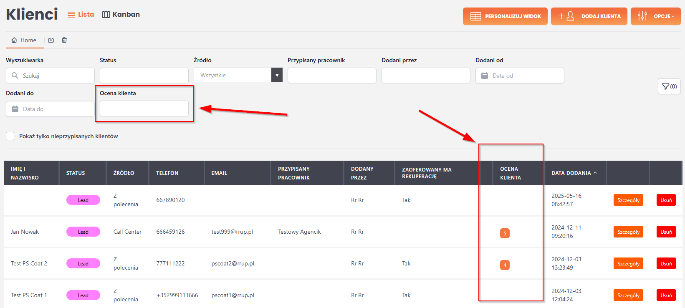
Task: Click rating badge 5 for Jan Nowak
Action: tap(505, 233)
